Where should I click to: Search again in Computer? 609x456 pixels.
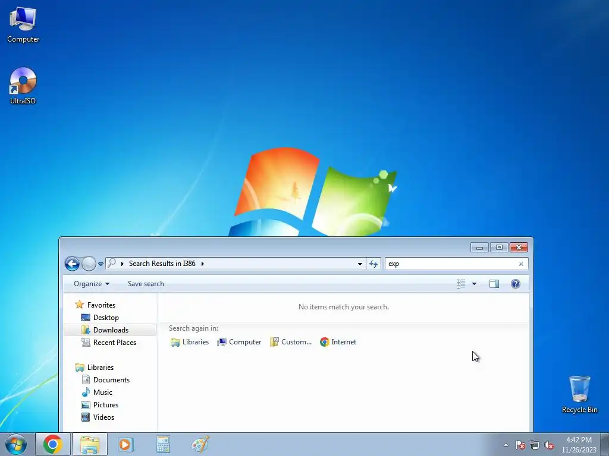pyautogui.click(x=239, y=342)
